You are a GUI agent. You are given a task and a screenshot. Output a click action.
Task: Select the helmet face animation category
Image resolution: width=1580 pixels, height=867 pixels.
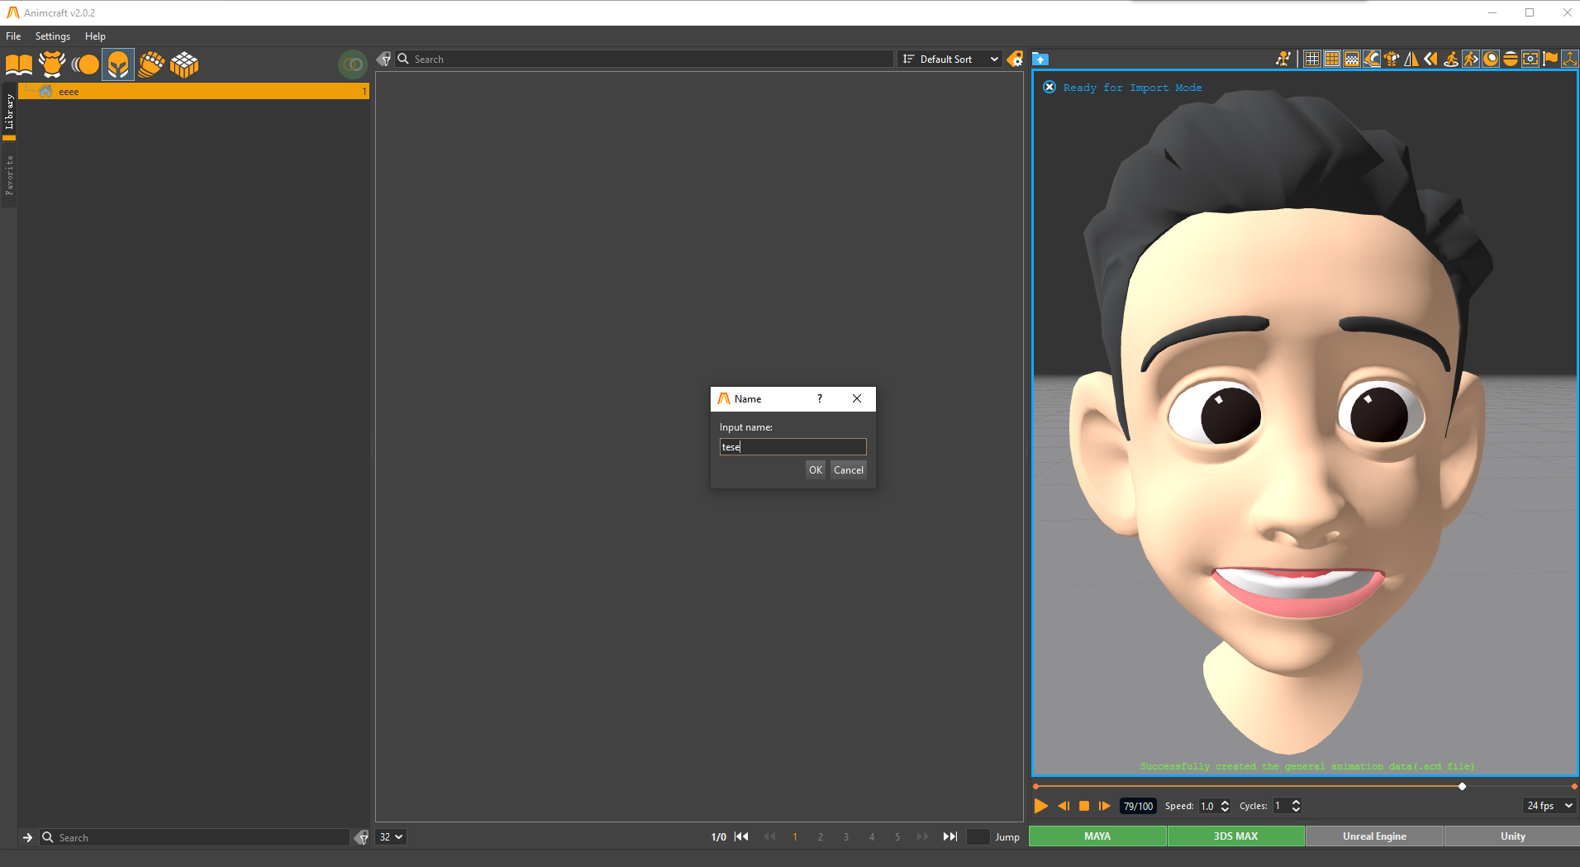118,64
